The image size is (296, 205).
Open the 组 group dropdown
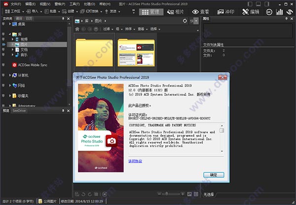point(119,29)
